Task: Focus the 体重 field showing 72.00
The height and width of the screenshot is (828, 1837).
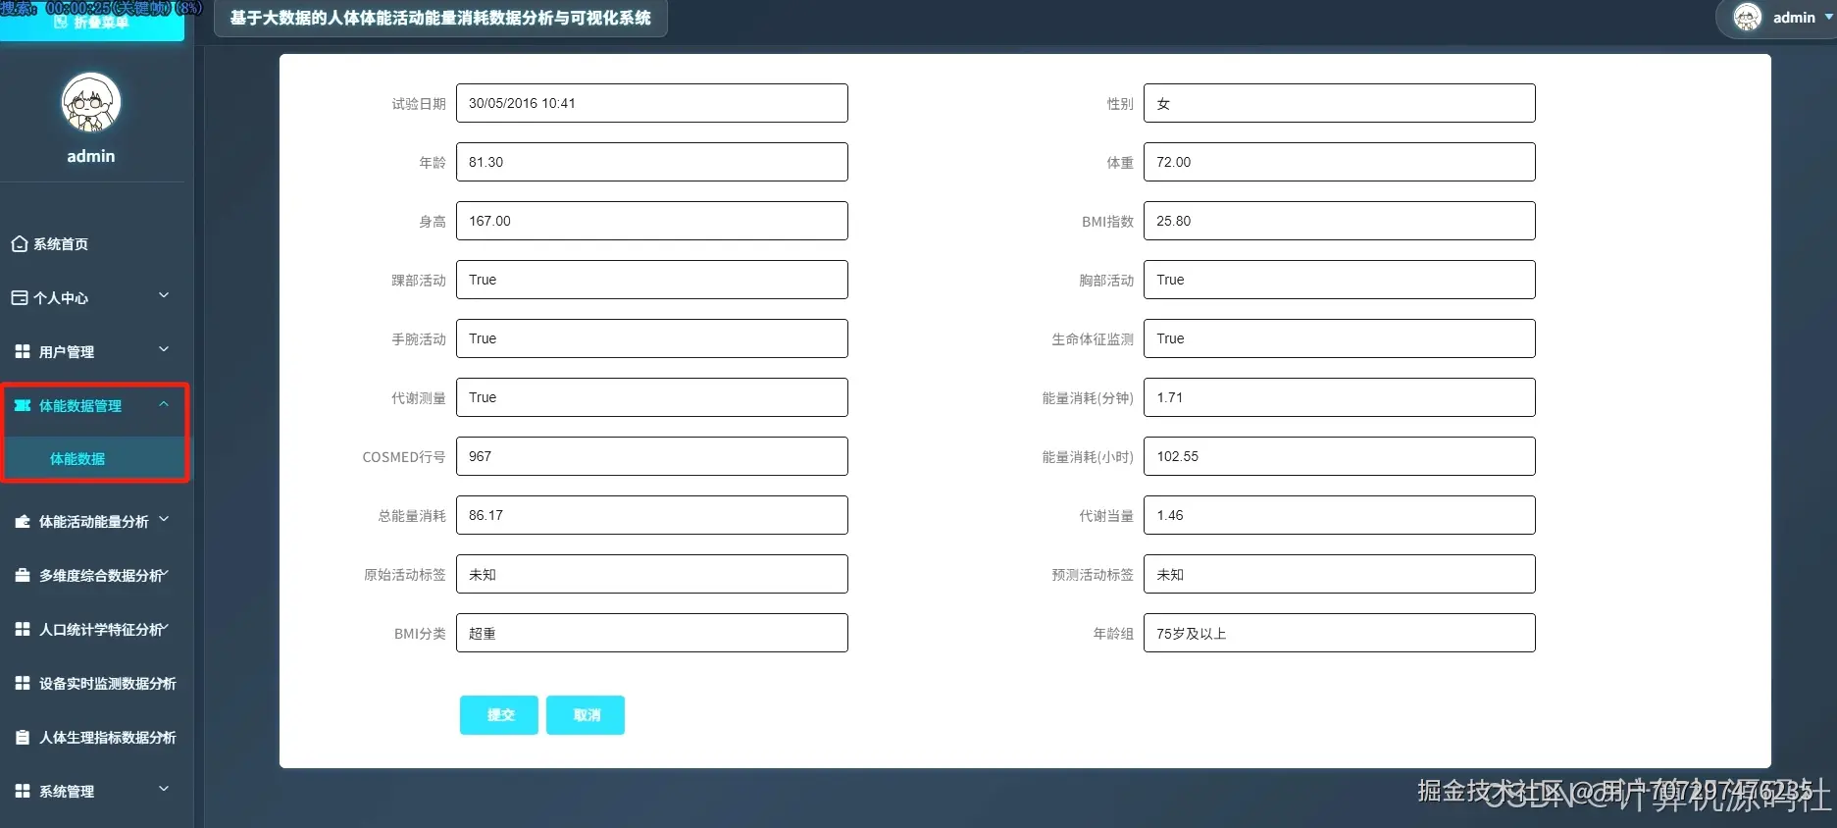Action: click(x=1340, y=162)
